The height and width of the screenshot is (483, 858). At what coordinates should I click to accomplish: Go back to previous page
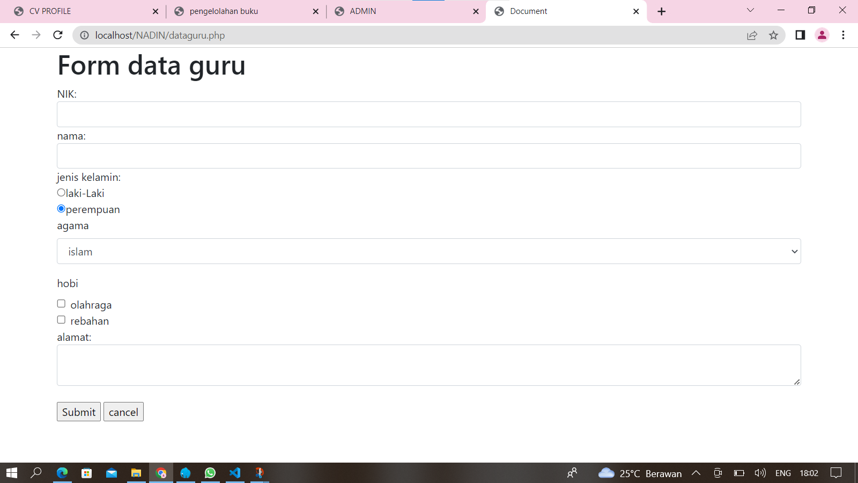coord(14,35)
